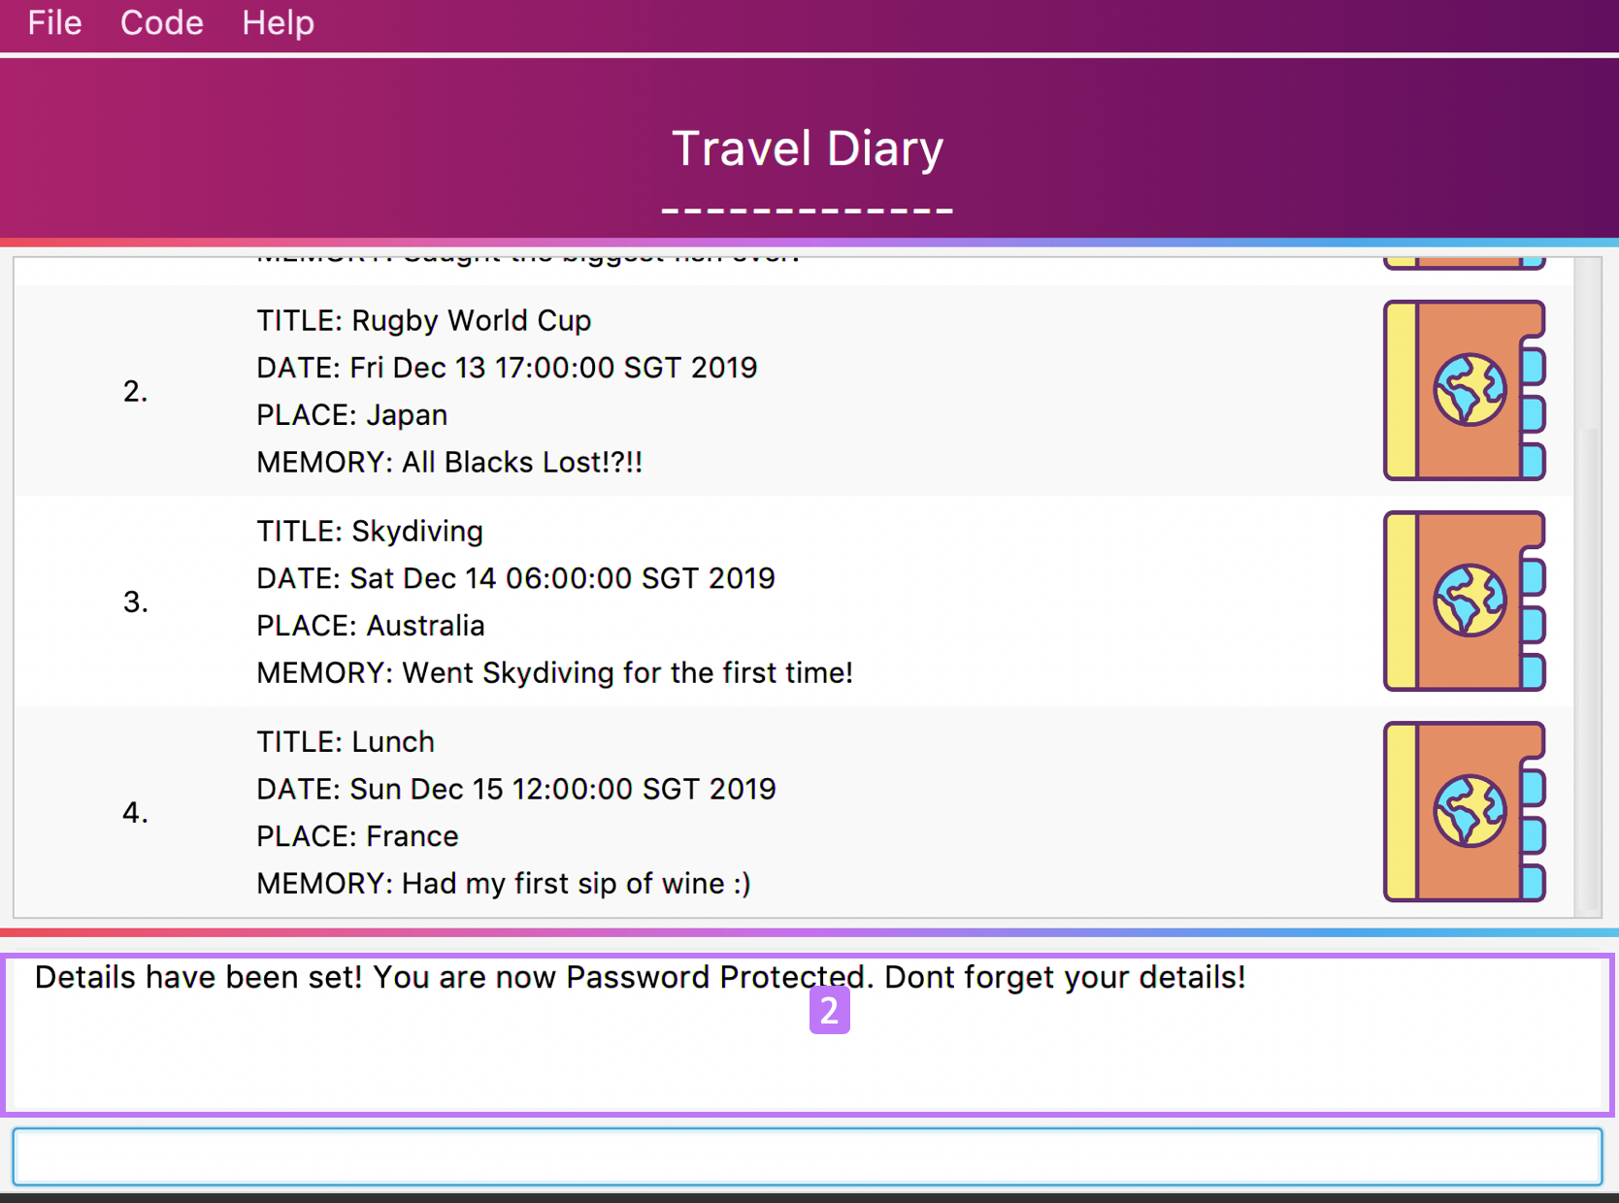The width and height of the screenshot is (1619, 1203).
Task: Open the File menu
Action: pyautogui.click(x=54, y=22)
